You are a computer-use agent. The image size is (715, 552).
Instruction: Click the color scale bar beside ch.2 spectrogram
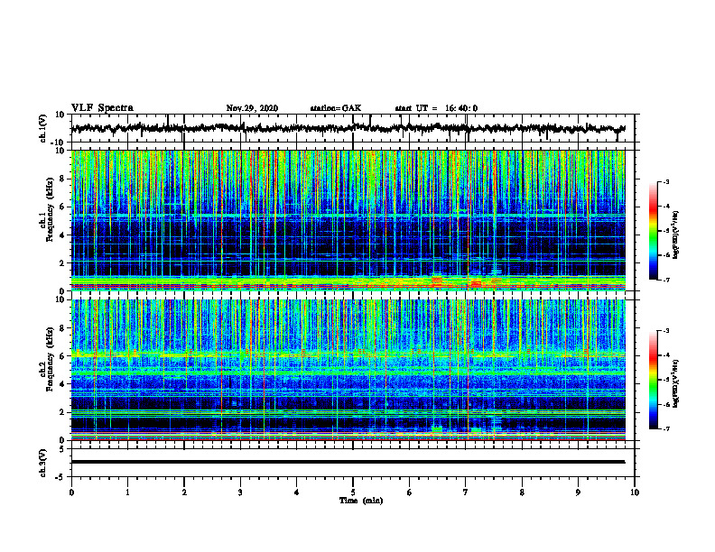click(653, 380)
